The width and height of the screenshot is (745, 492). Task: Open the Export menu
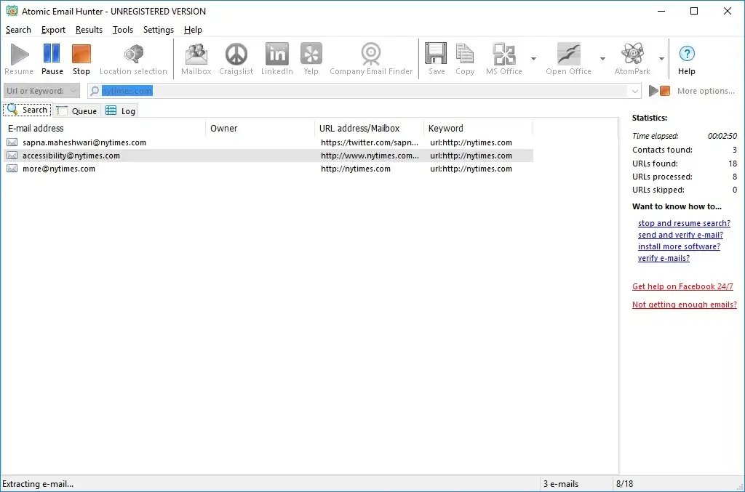(x=53, y=30)
